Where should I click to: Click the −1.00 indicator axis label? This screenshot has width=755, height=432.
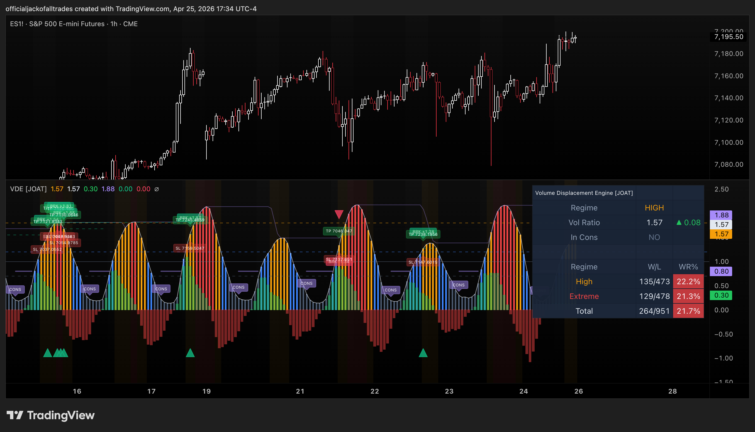pyautogui.click(x=724, y=358)
